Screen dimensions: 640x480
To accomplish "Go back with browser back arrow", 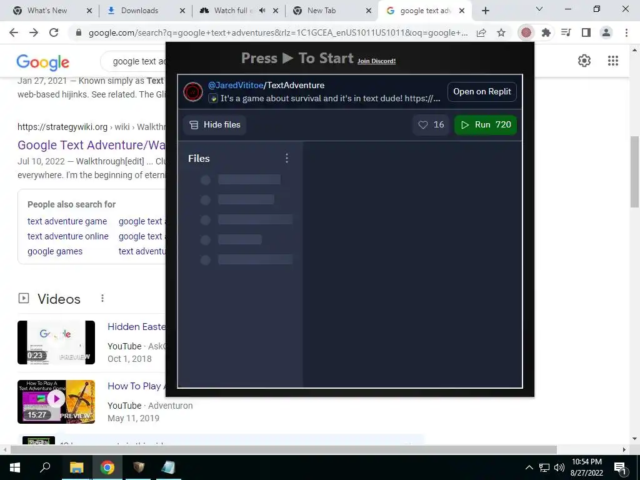I will pyautogui.click(x=14, y=32).
